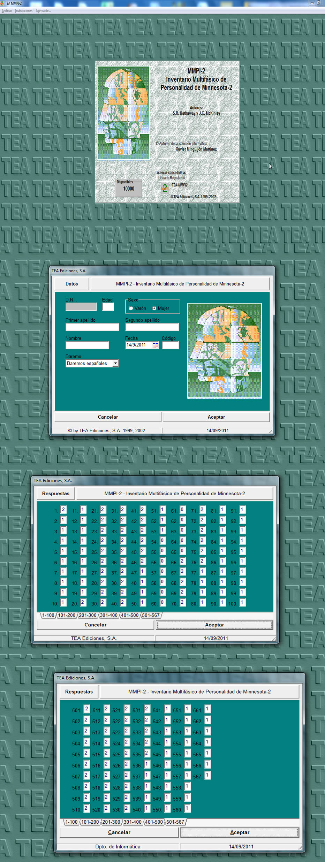The image size is (325, 862).
Task: Minimize the TEA MMPI-2 main window
Action: click(312, 3)
